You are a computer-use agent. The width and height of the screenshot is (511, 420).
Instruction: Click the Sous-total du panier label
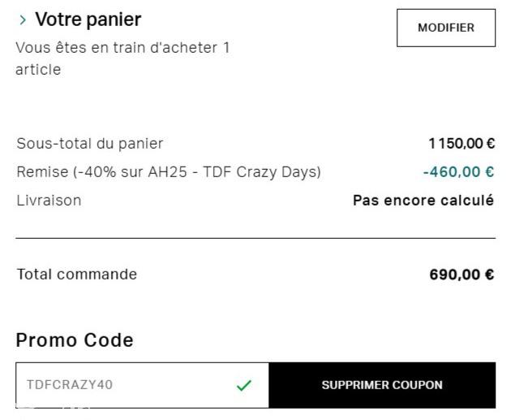[89, 144]
